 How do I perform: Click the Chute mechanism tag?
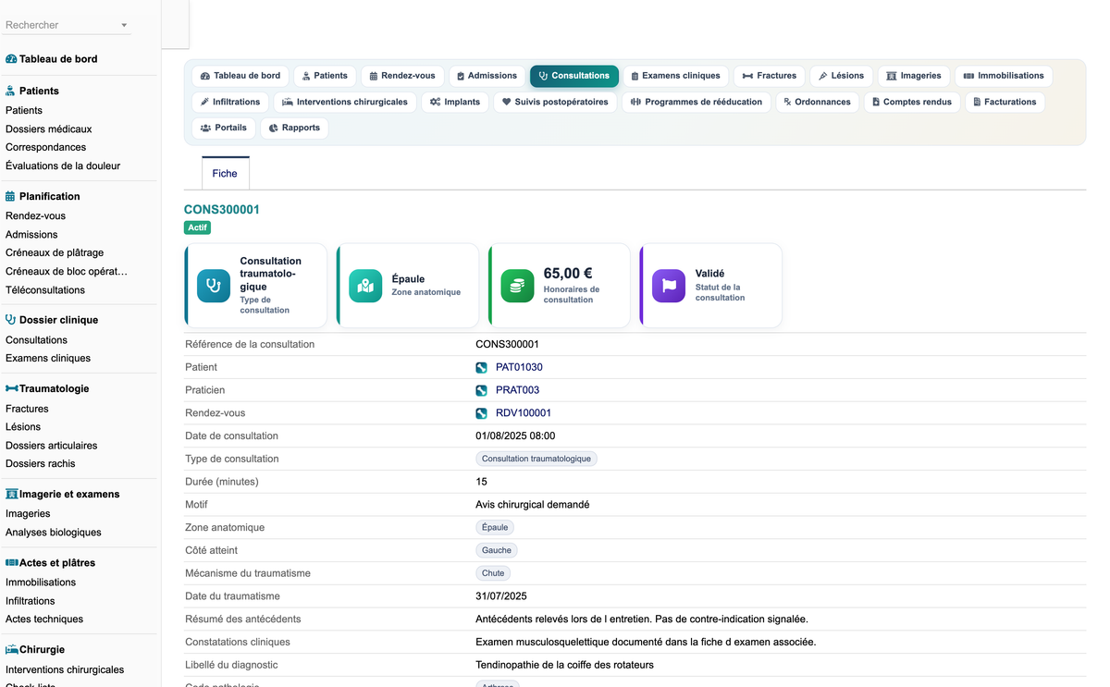click(493, 573)
